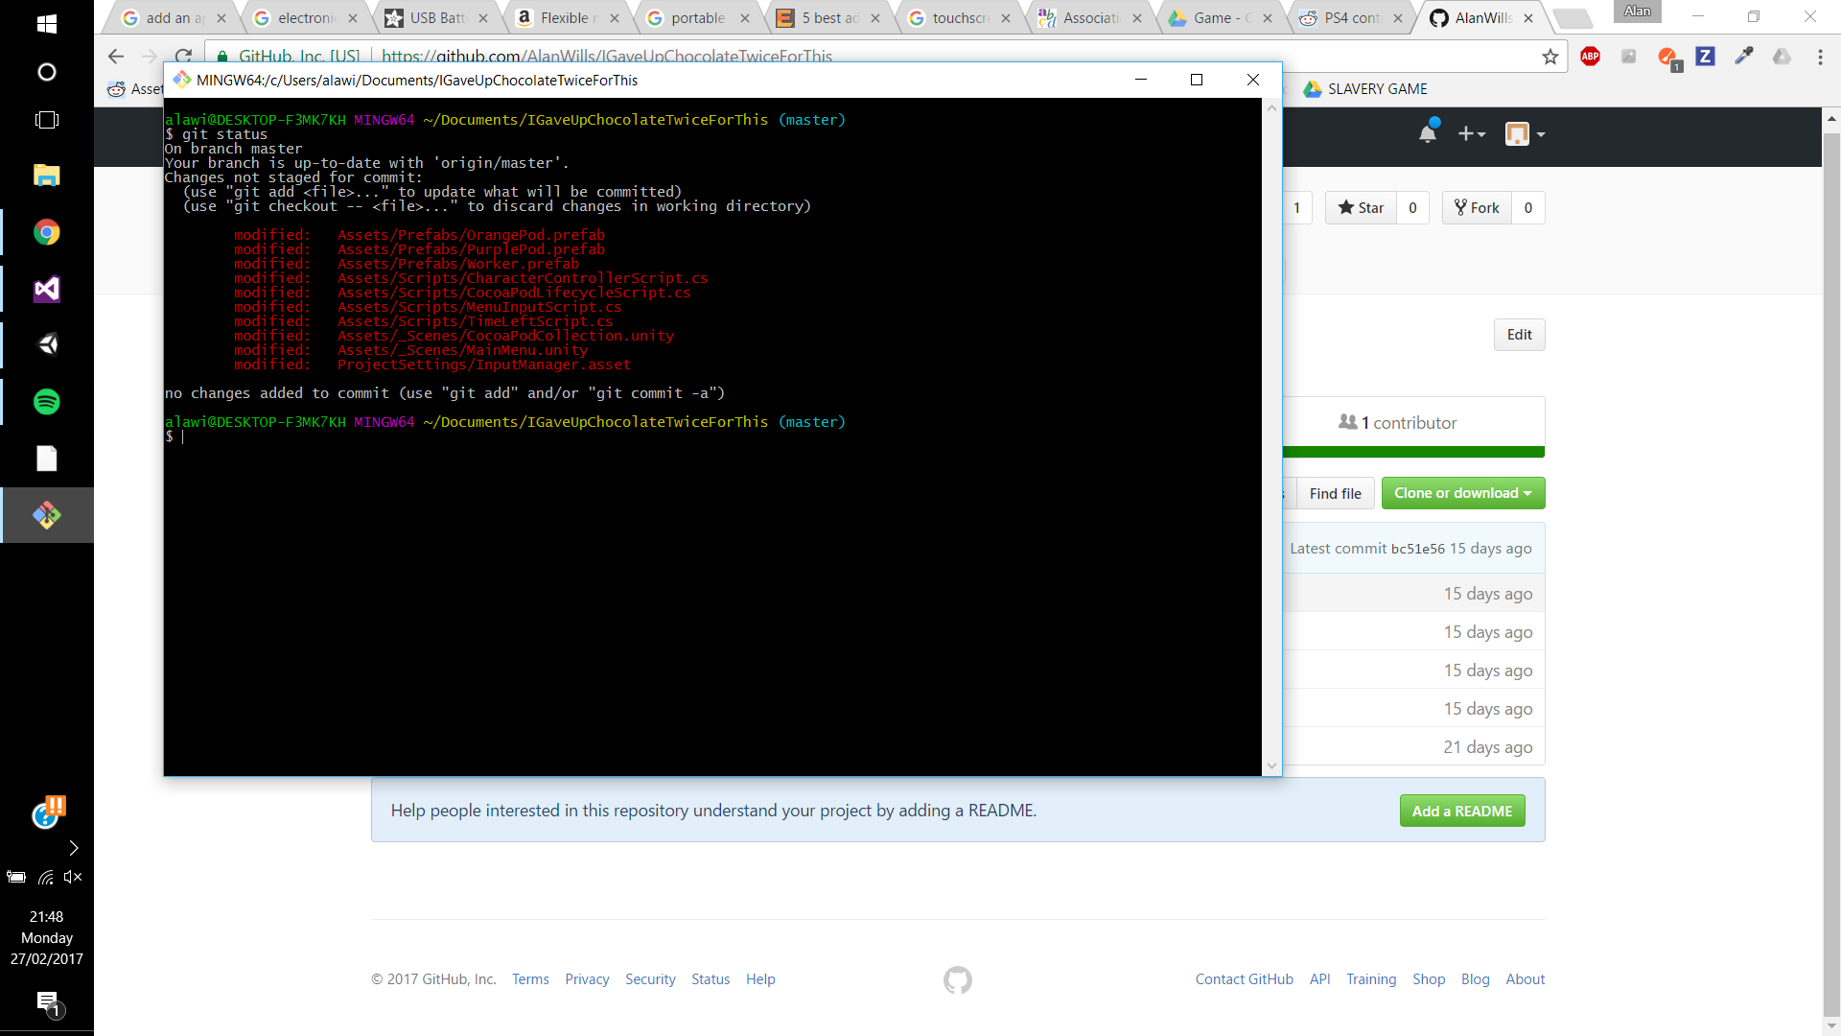
Task: Click the GitHub Octocat footer logo
Action: tap(957, 979)
